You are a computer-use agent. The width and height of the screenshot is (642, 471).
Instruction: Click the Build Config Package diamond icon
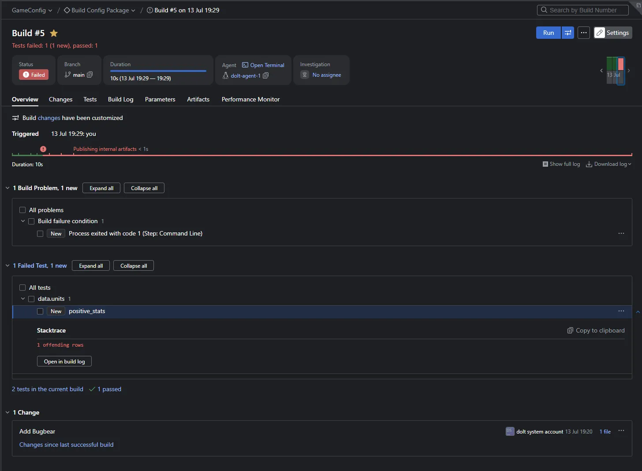pyautogui.click(x=67, y=10)
